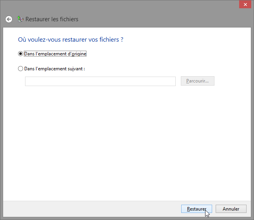Click the "Restaurer les fichiers" title text
The image size is (254, 220).
[52, 19]
